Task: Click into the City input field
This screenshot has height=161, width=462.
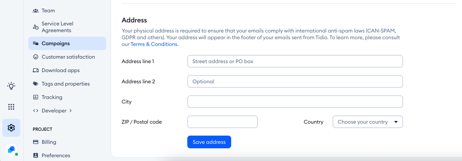Action: [295, 102]
